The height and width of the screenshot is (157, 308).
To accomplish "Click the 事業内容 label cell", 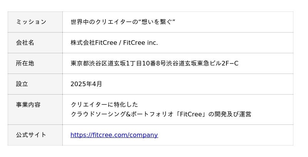I will point(28,105).
